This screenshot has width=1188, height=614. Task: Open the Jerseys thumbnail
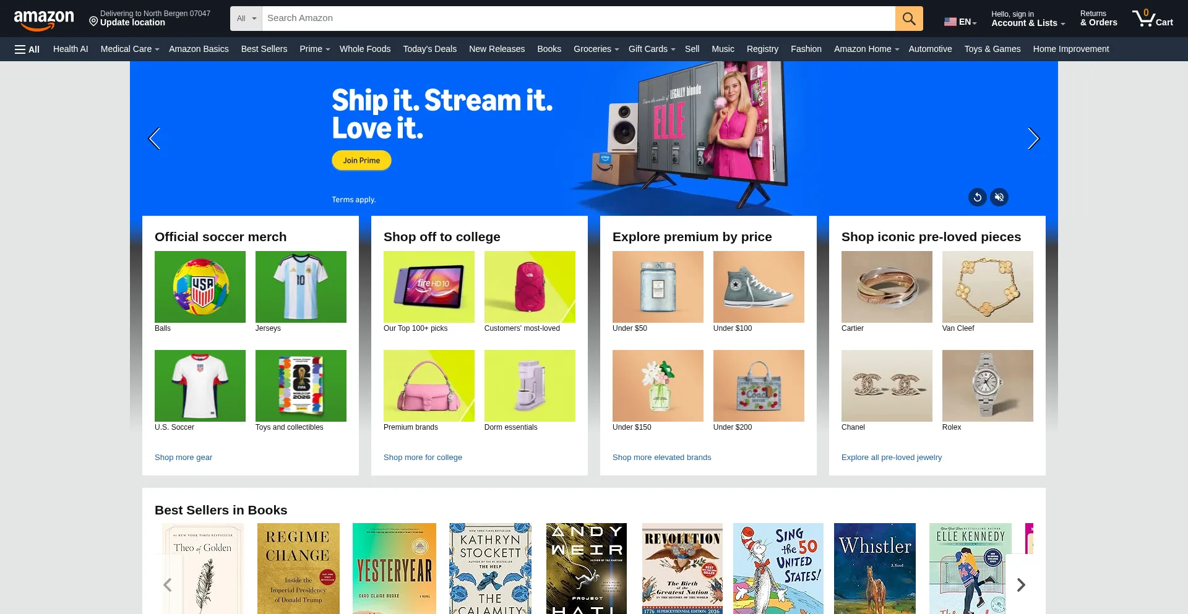[301, 287]
